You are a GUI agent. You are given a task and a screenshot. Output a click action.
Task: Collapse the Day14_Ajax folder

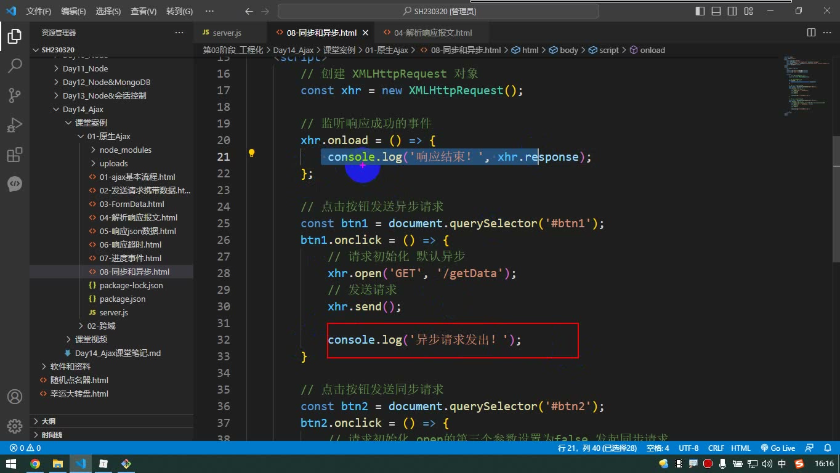[83, 109]
